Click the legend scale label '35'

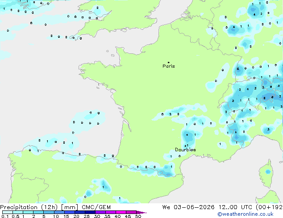click(x=107, y=216)
